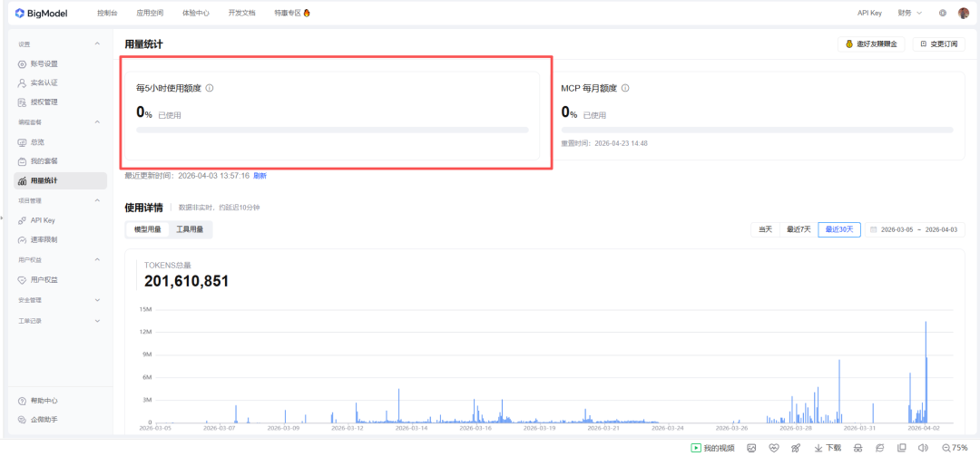Click the user avatar in top right
This screenshot has height=456, width=980.
pyautogui.click(x=964, y=13)
